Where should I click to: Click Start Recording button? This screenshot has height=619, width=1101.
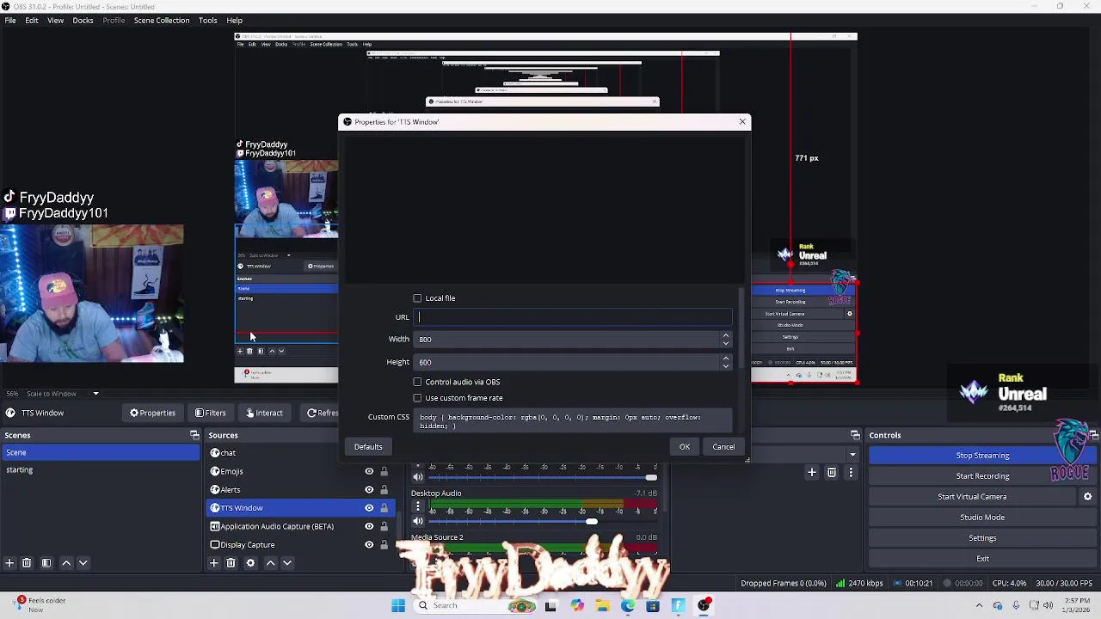[x=982, y=476]
